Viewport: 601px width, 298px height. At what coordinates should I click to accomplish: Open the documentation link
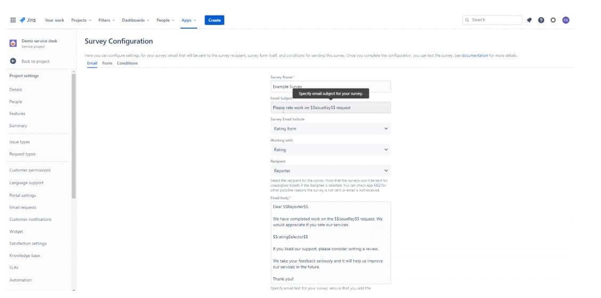coord(475,55)
